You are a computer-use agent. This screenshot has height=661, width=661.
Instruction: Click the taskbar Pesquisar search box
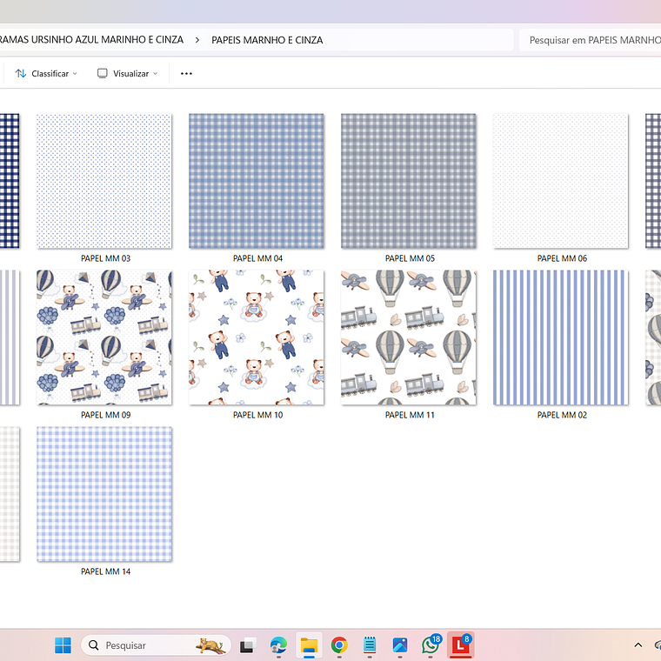point(148,645)
